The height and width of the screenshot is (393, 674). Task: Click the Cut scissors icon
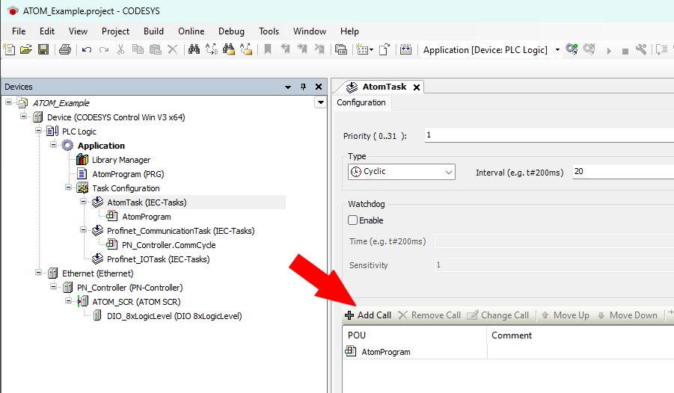pos(120,49)
